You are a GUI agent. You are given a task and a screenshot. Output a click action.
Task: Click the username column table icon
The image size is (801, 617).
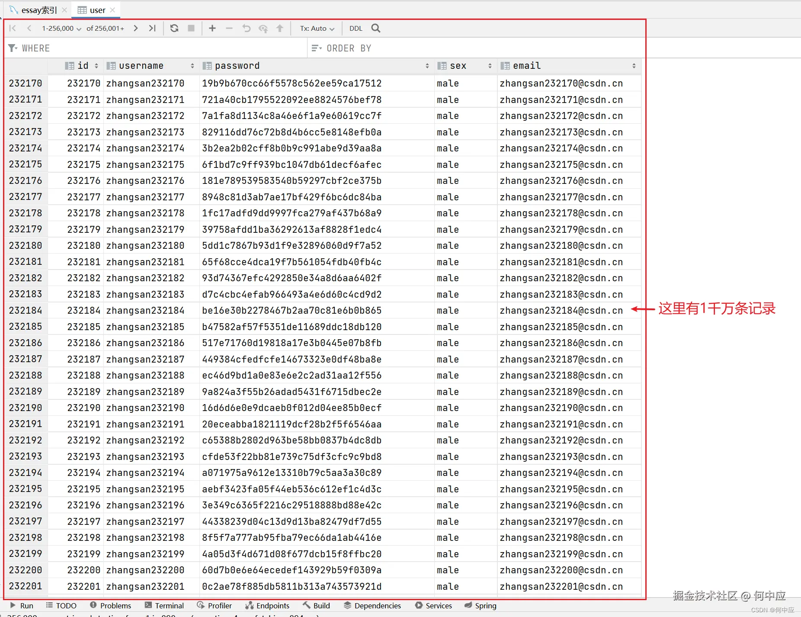click(111, 66)
